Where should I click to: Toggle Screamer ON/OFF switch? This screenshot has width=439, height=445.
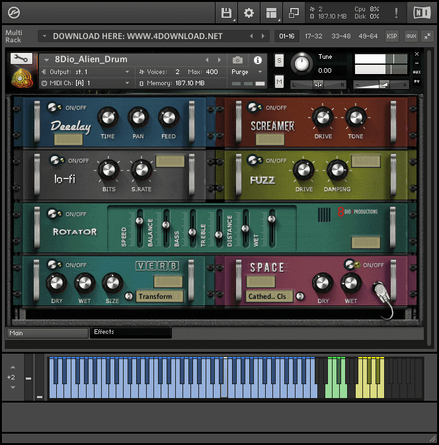pos(255,107)
